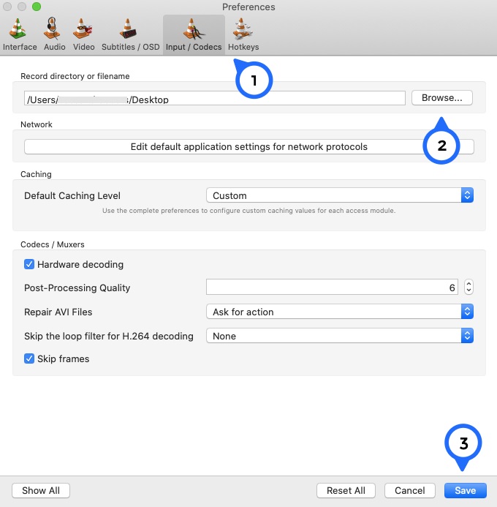Click the Browse... button
497x507 pixels.
(x=442, y=97)
